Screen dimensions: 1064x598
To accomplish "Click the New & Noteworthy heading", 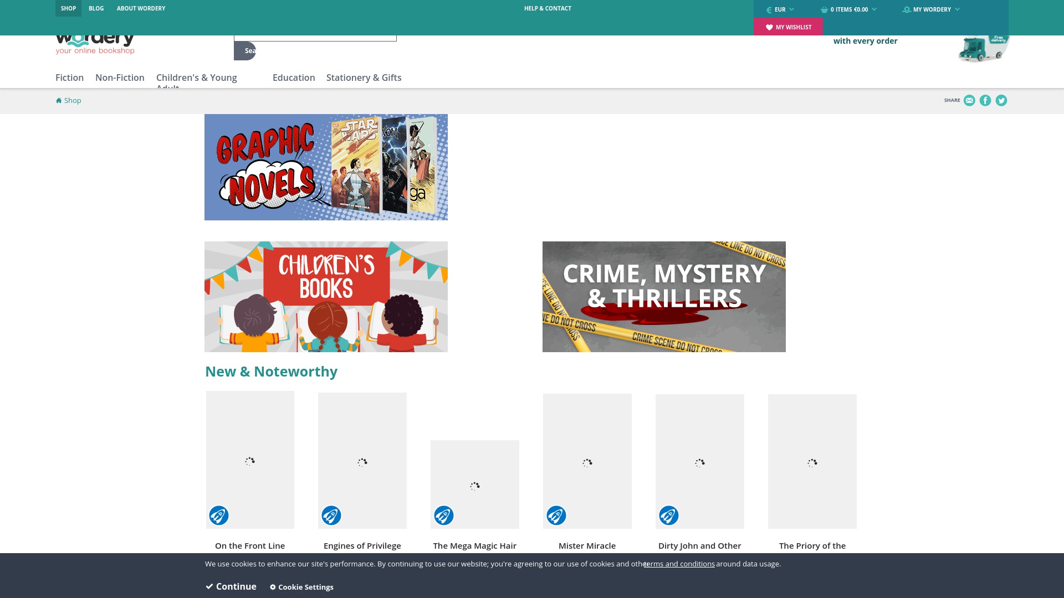I will (271, 372).
